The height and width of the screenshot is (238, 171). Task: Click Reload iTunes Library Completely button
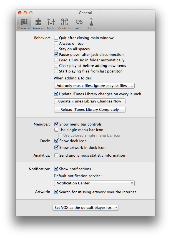pos(90,110)
